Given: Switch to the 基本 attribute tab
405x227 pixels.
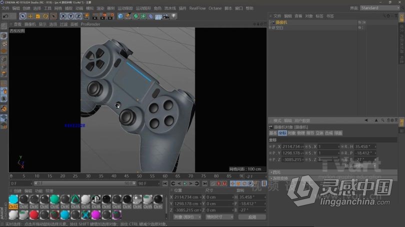Looking at the screenshot, I should [273, 133].
